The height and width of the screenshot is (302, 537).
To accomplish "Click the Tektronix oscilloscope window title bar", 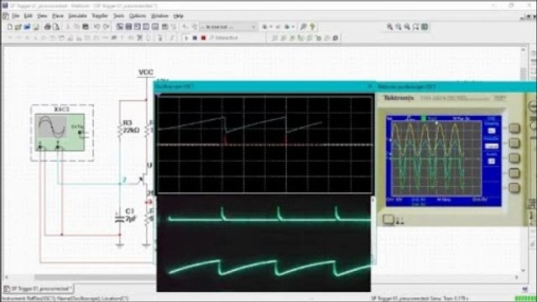I will (x=456, y=86).
